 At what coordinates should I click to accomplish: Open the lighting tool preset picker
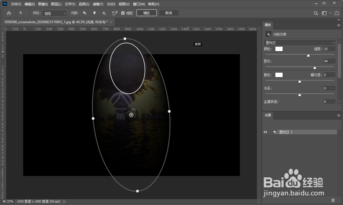23,13
